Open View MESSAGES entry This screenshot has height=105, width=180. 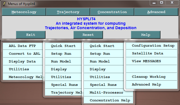152,61
